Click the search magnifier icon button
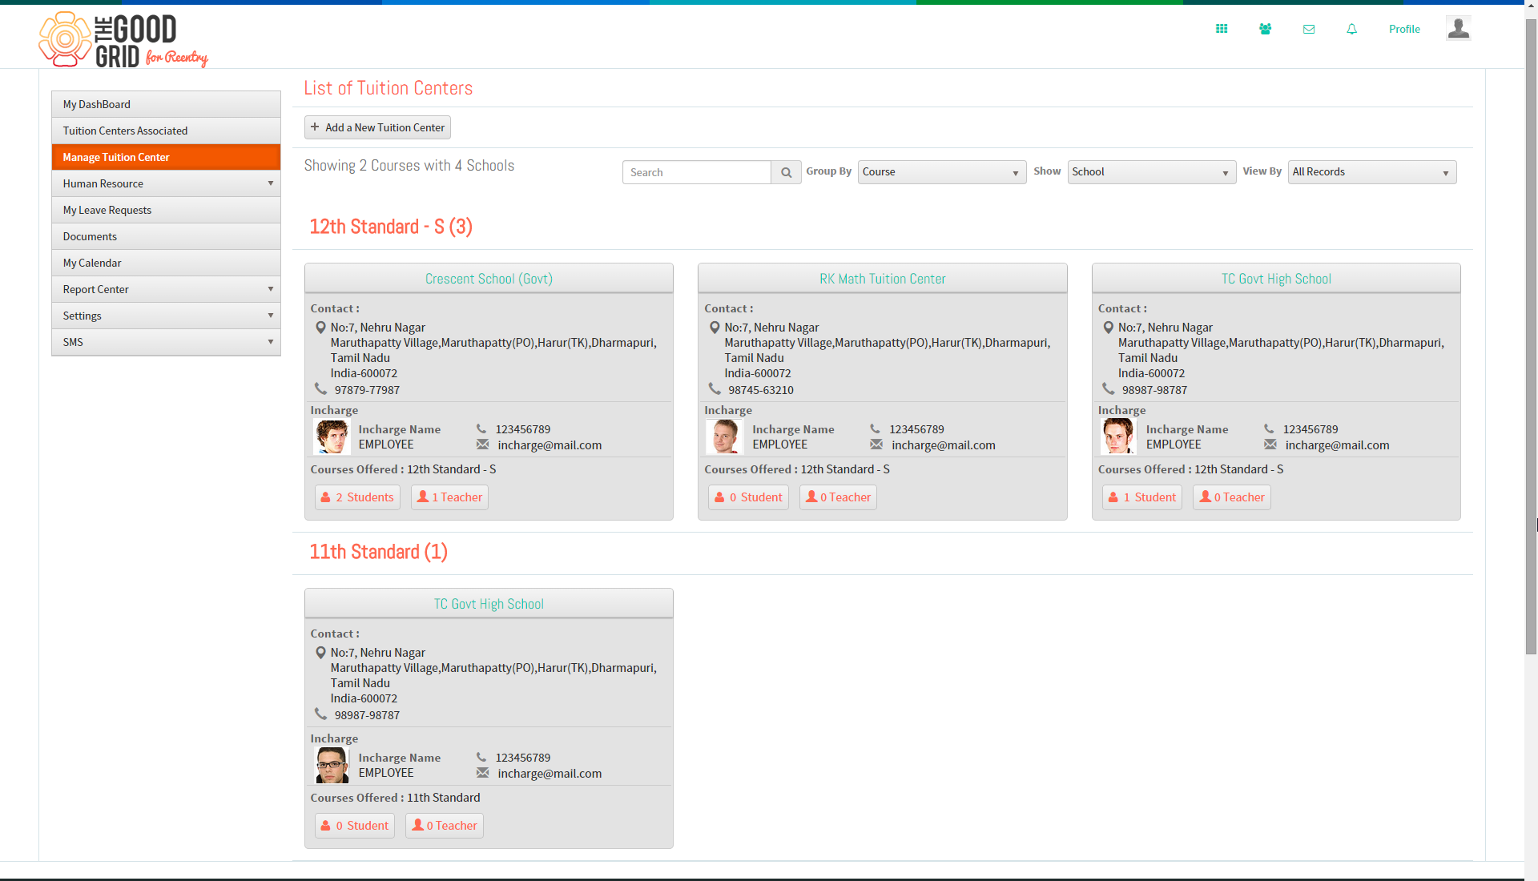1538x881 pixels. tap(786, 172)
